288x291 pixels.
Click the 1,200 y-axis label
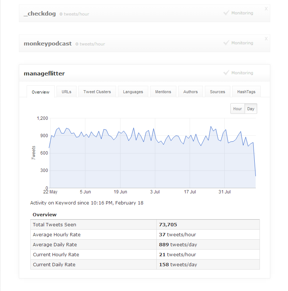tap(42, 118)
